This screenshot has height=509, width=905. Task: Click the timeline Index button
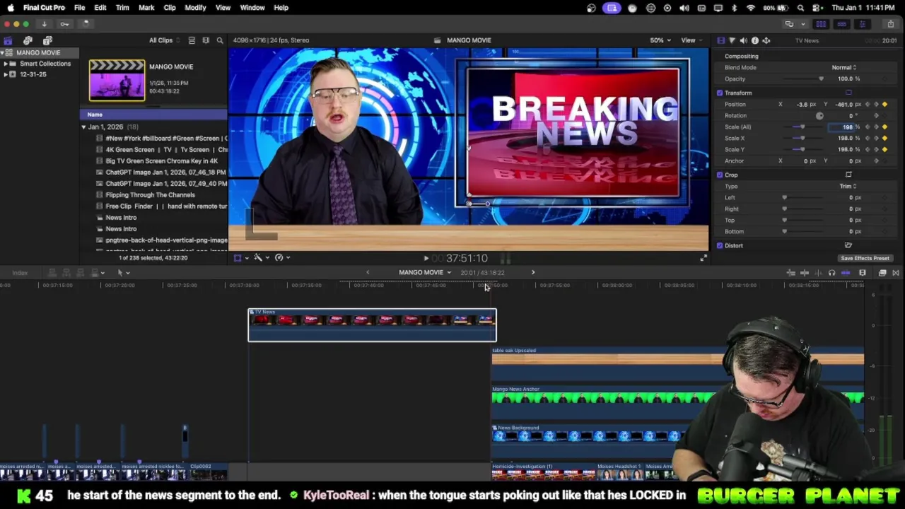[x=20, y=273]
